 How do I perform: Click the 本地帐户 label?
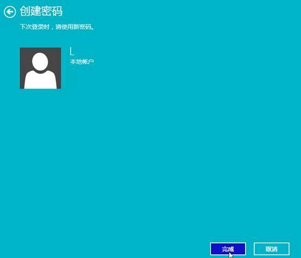[82, 61]
